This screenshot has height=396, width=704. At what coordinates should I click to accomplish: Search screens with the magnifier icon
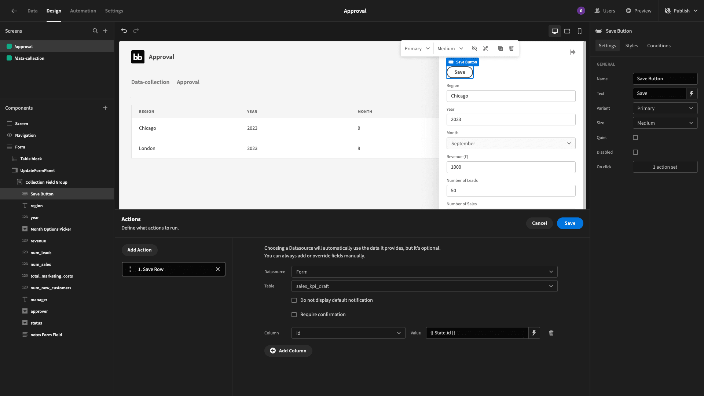pyautogui.click(x=95, y=31)
